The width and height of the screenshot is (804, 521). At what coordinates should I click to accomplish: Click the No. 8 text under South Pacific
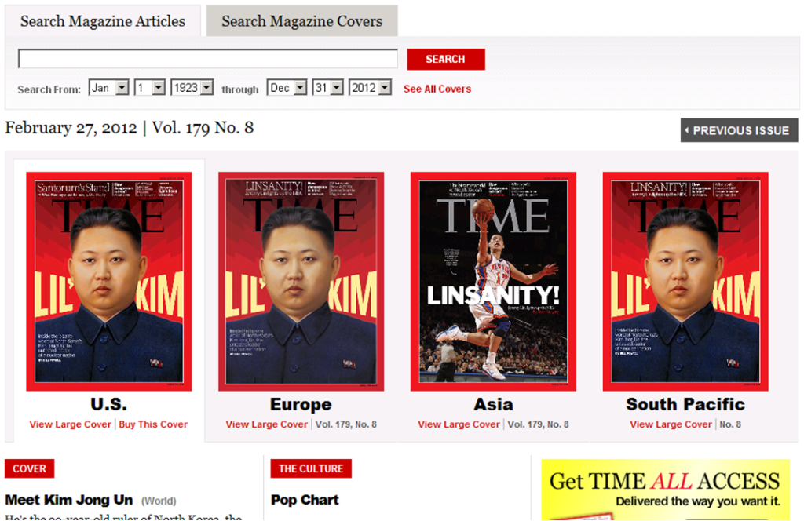tap(730, 424)
